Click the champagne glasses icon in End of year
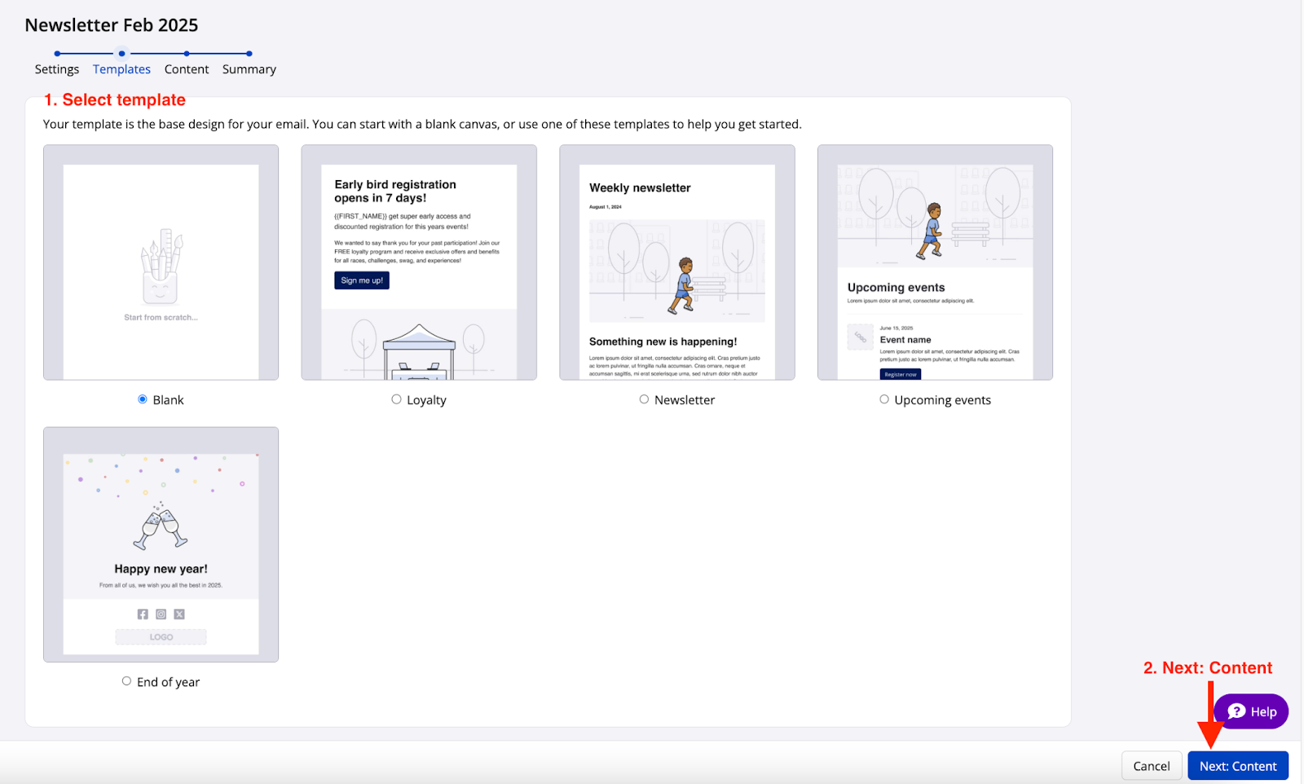This screenshot has width=1304, height=784. (x=161, y=526)
